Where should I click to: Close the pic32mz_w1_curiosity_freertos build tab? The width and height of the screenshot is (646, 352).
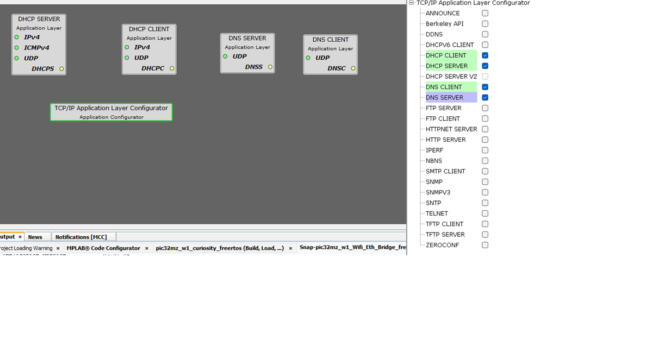tap(290, 248)
